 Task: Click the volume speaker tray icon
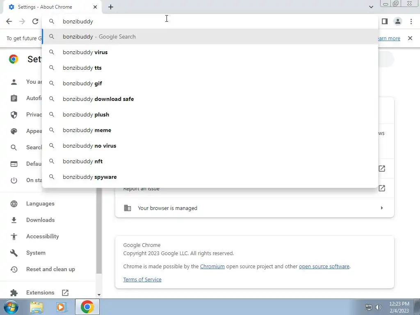(378, 307)
